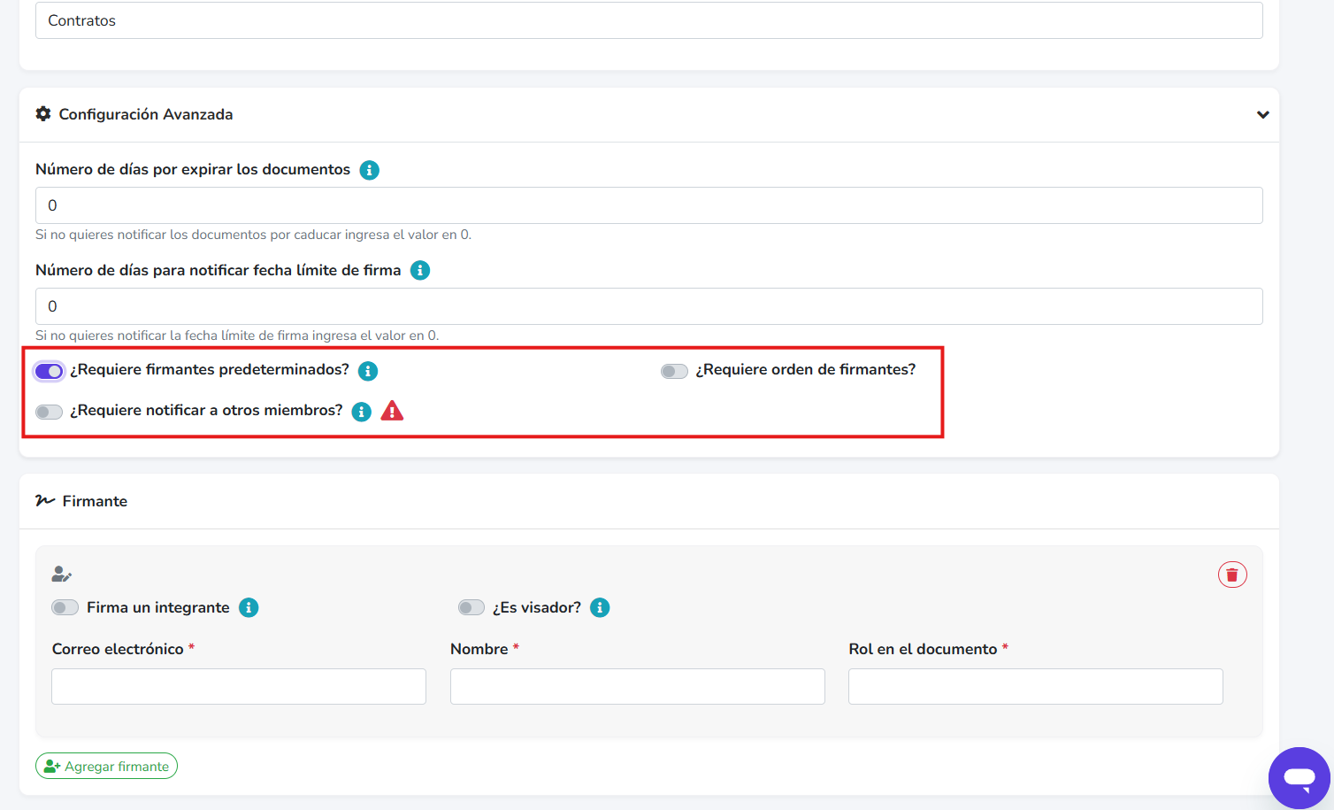Viewport: 1334px width, 810px height.
Task: Delete the signer with the red trash icon
Action: click(1232, 575)
